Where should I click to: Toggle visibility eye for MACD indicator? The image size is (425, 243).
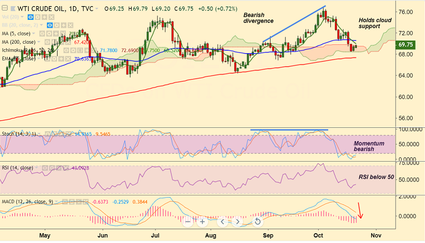(65, 202)
